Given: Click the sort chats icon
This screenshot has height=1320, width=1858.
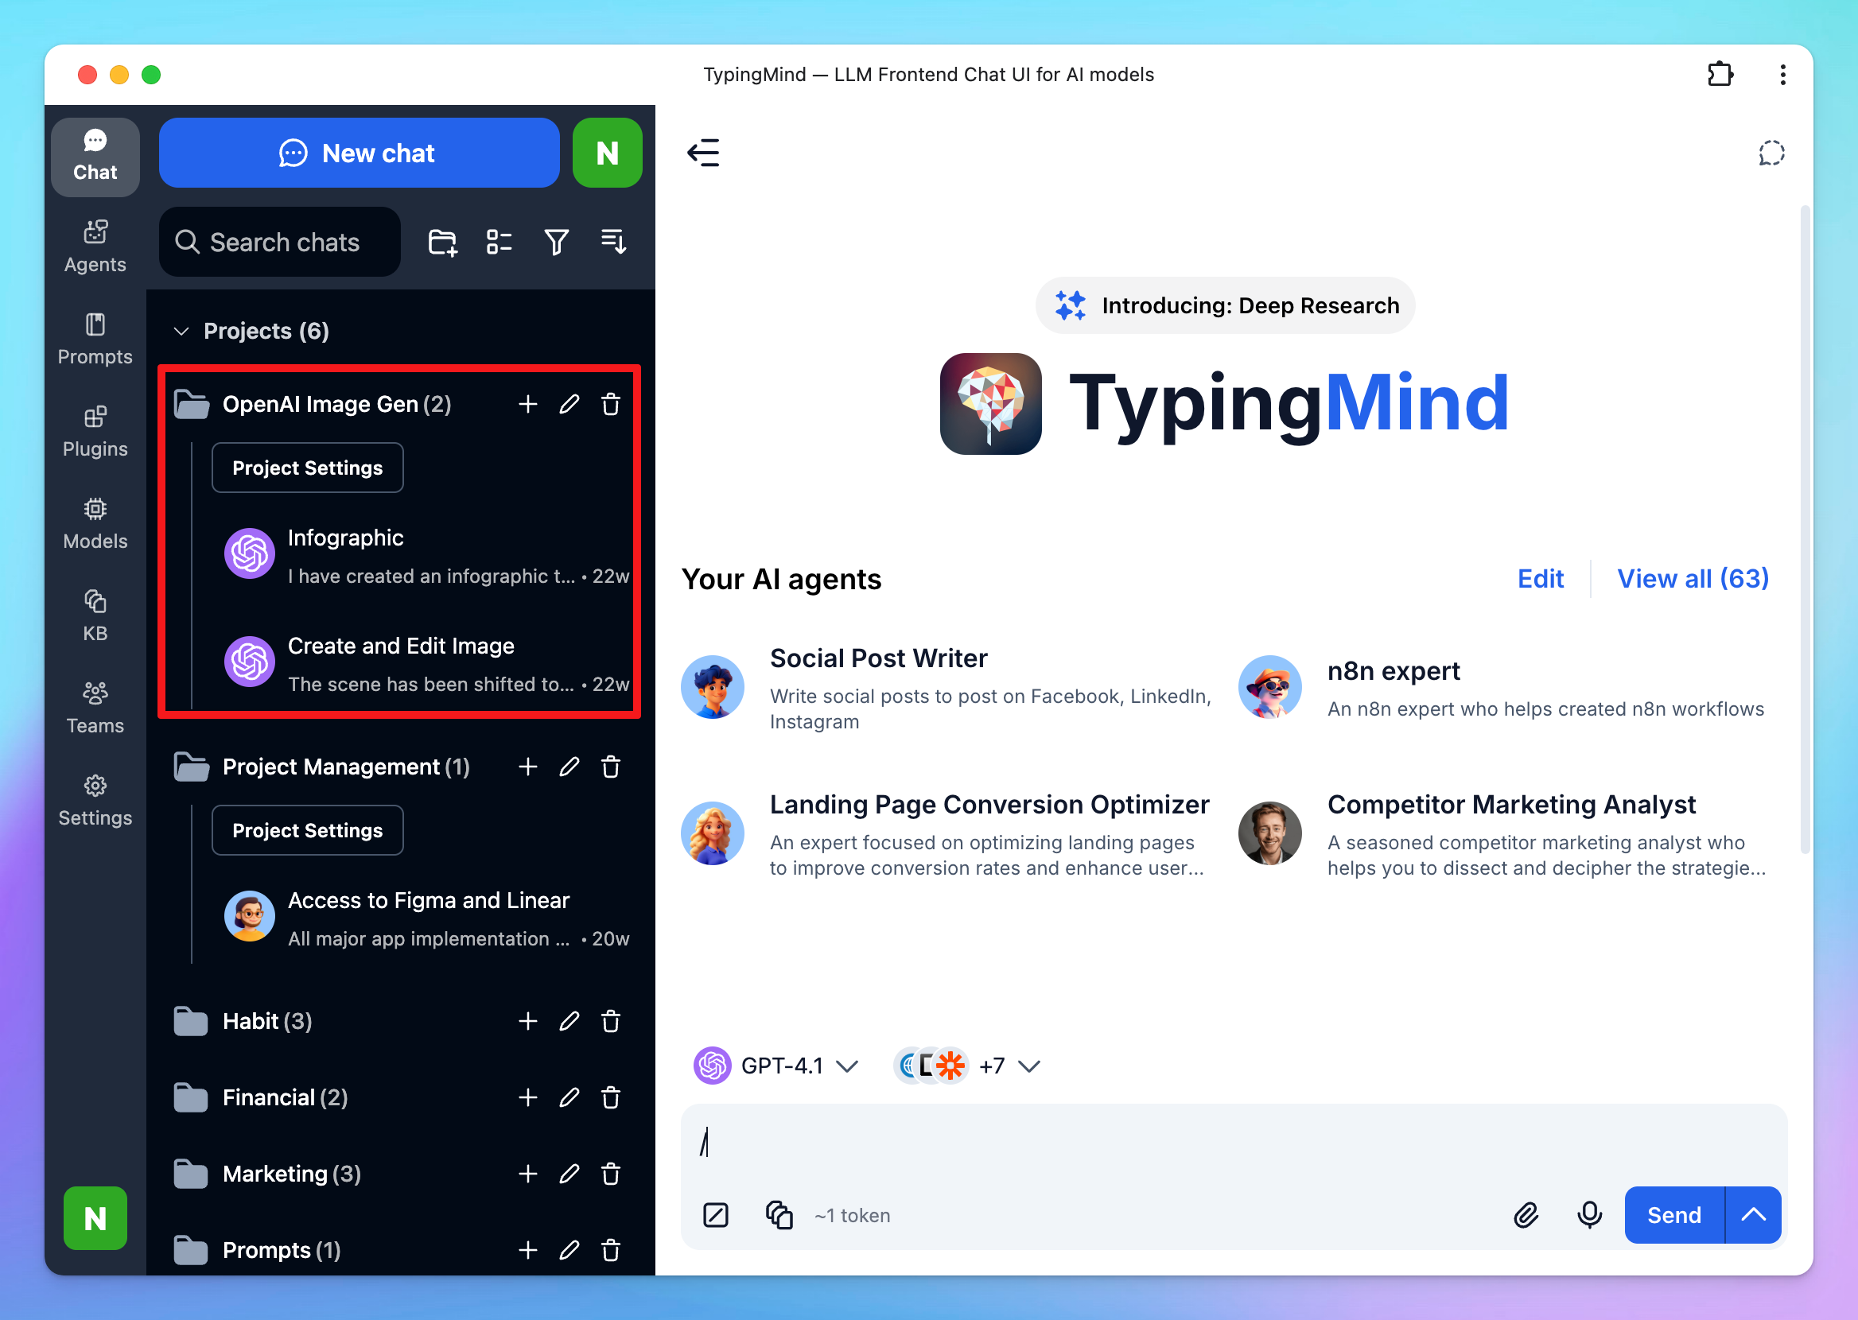Looking at the screenshot, I should [x=612, y=243].
